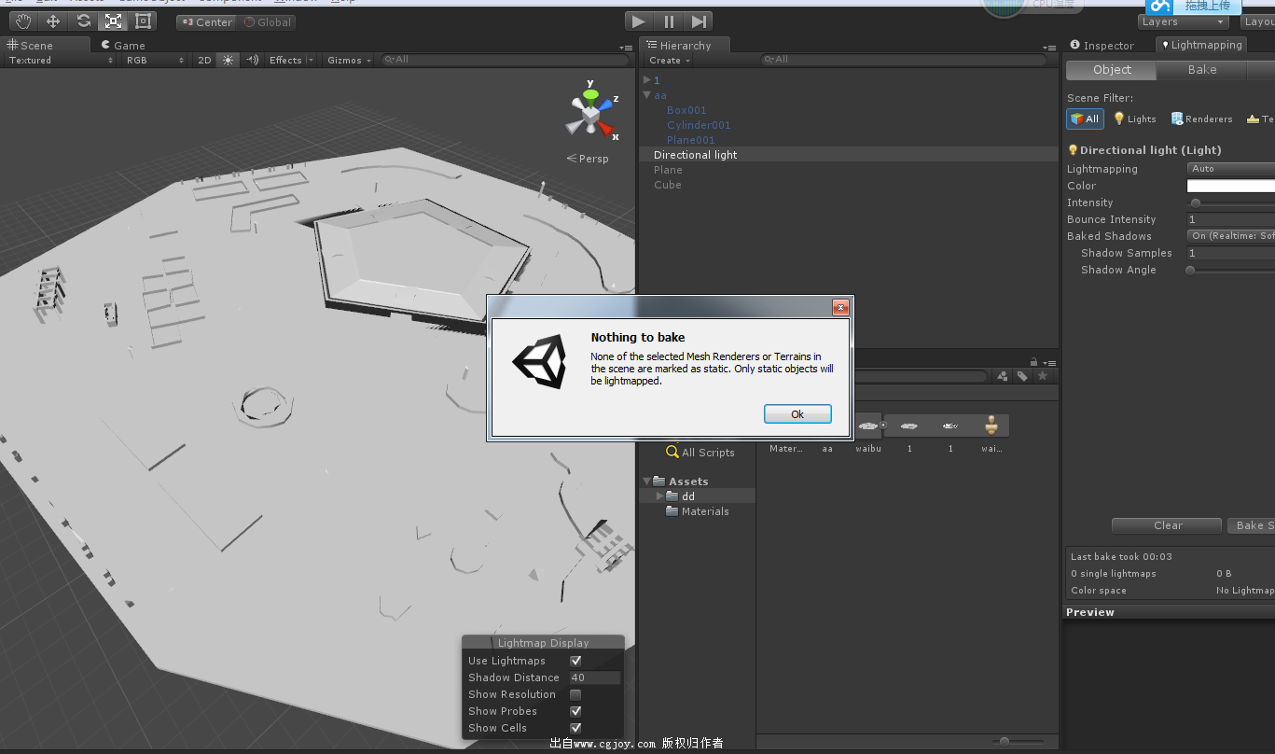The width and height of the screenshot is (1275, 754).
Task: Search by type in Project panel
Action: click(1003, 376)
